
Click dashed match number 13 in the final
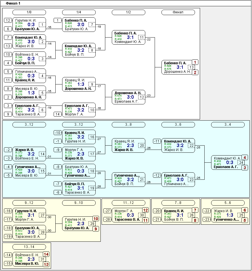192,67
